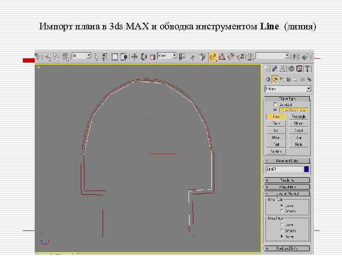Choose the Rectangular Selection Region icon
The image size is (342, 256).
coord(115,57)
